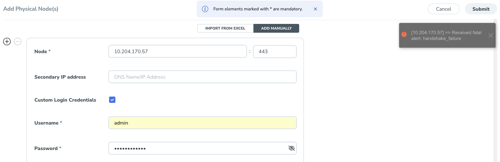Click the 'Password *' label
Image resolution: width=500 pixels, height=162 pixels.
pos(48,148)
